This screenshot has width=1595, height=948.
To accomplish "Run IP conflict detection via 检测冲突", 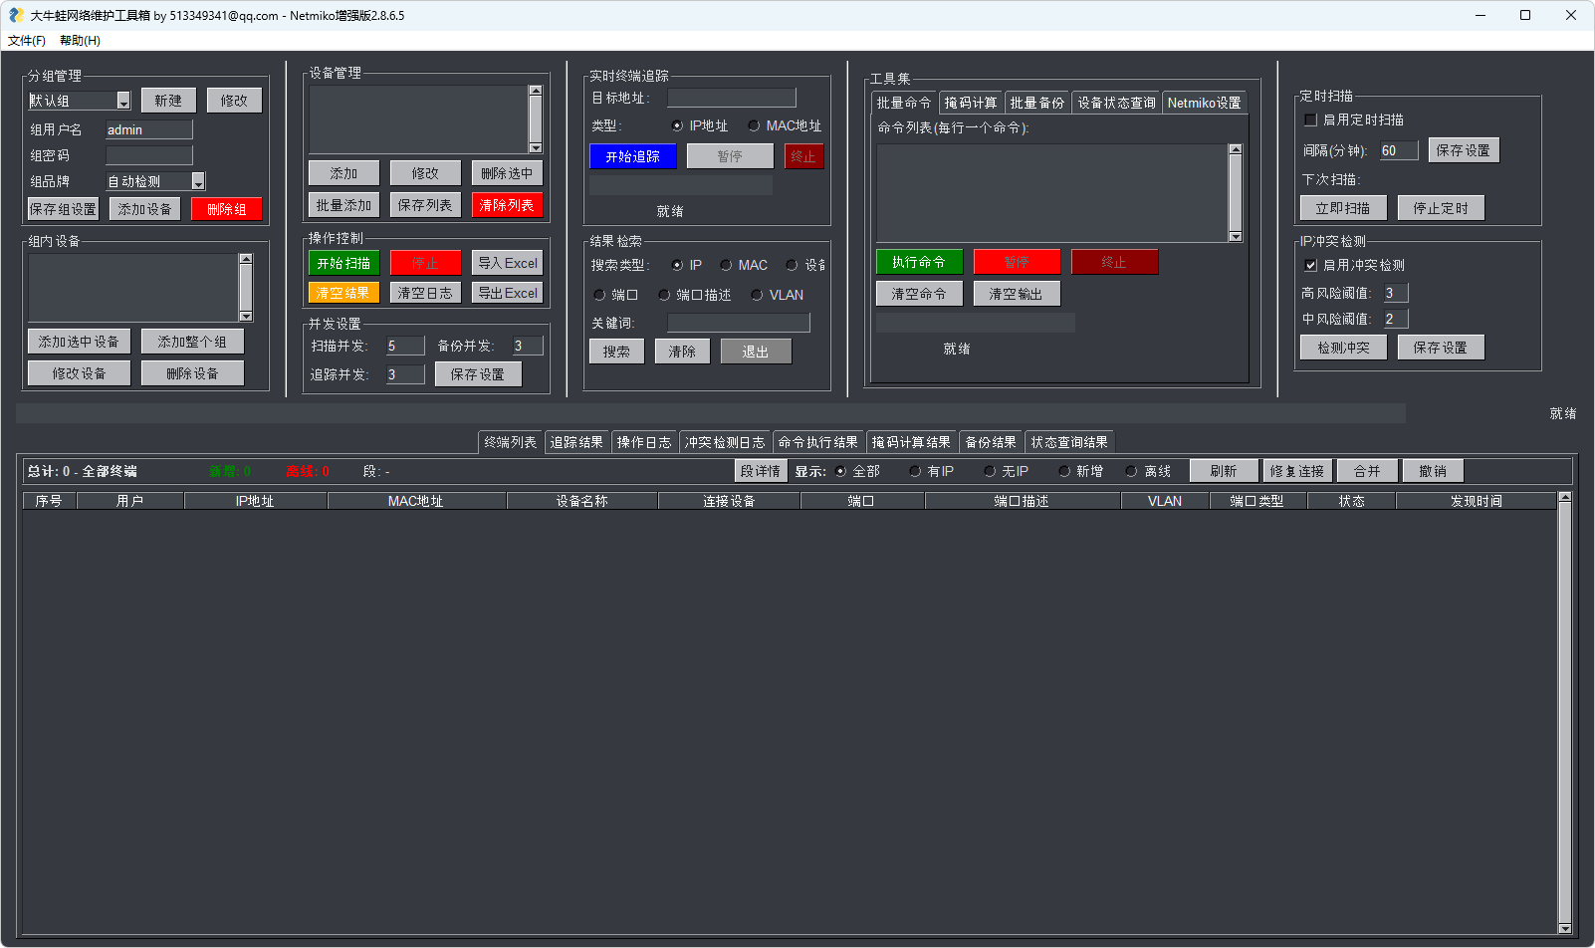I will [x=1342, y=347].
